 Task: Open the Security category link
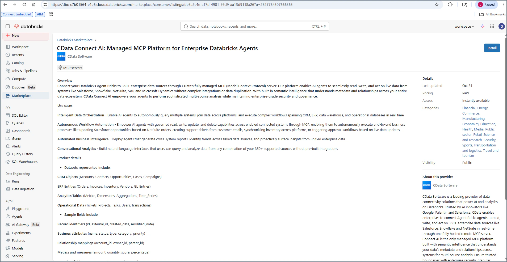[489, 140]
